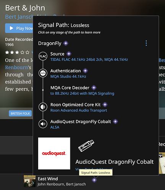
Task: Click the signal path star in playback bar
Action: (94, 180)
